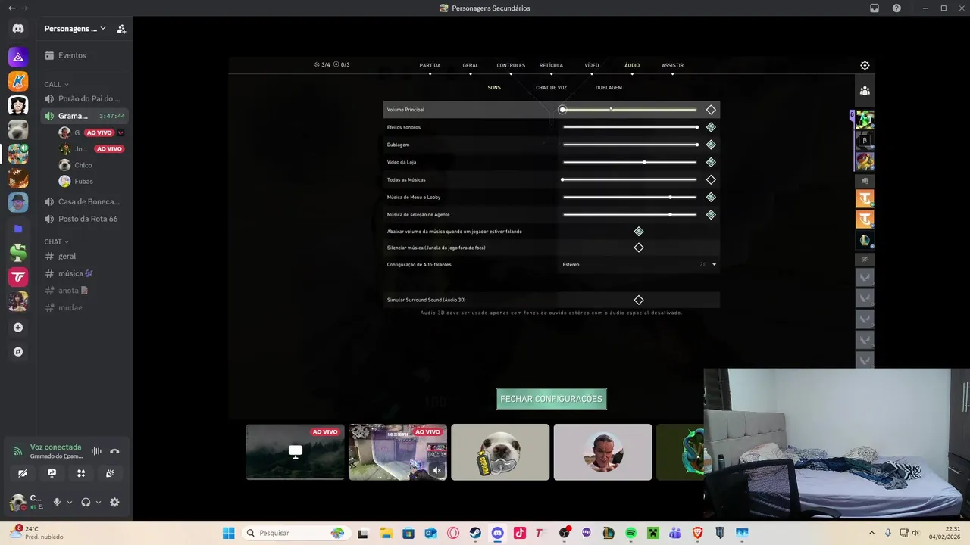Open the CHAT DE VOZ audio sub-tab
This screenshot has height=545, width=970.
pyautogui.click(x=551, y=88)
